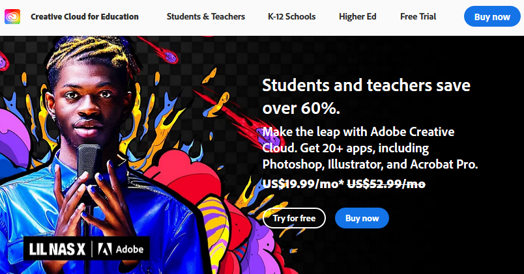This screenshot has width=524, height=274.
Task: Click the struck-through US$52.99/mo price
Action: 386,184
